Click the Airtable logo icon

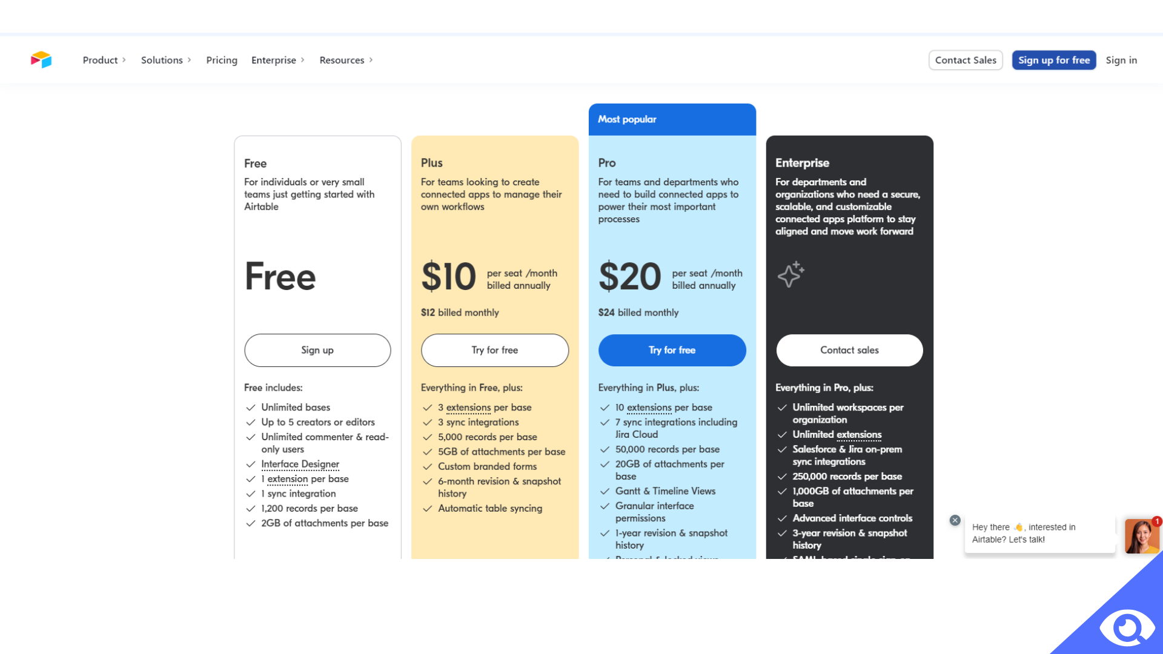click(39, 60)
